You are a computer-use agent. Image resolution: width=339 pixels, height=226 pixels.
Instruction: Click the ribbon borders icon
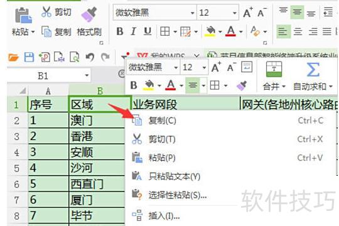(164, 31)
